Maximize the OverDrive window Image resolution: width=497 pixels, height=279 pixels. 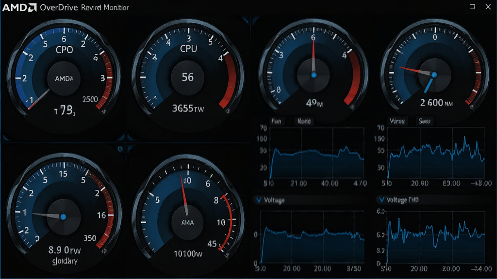(x=472, y=7)
